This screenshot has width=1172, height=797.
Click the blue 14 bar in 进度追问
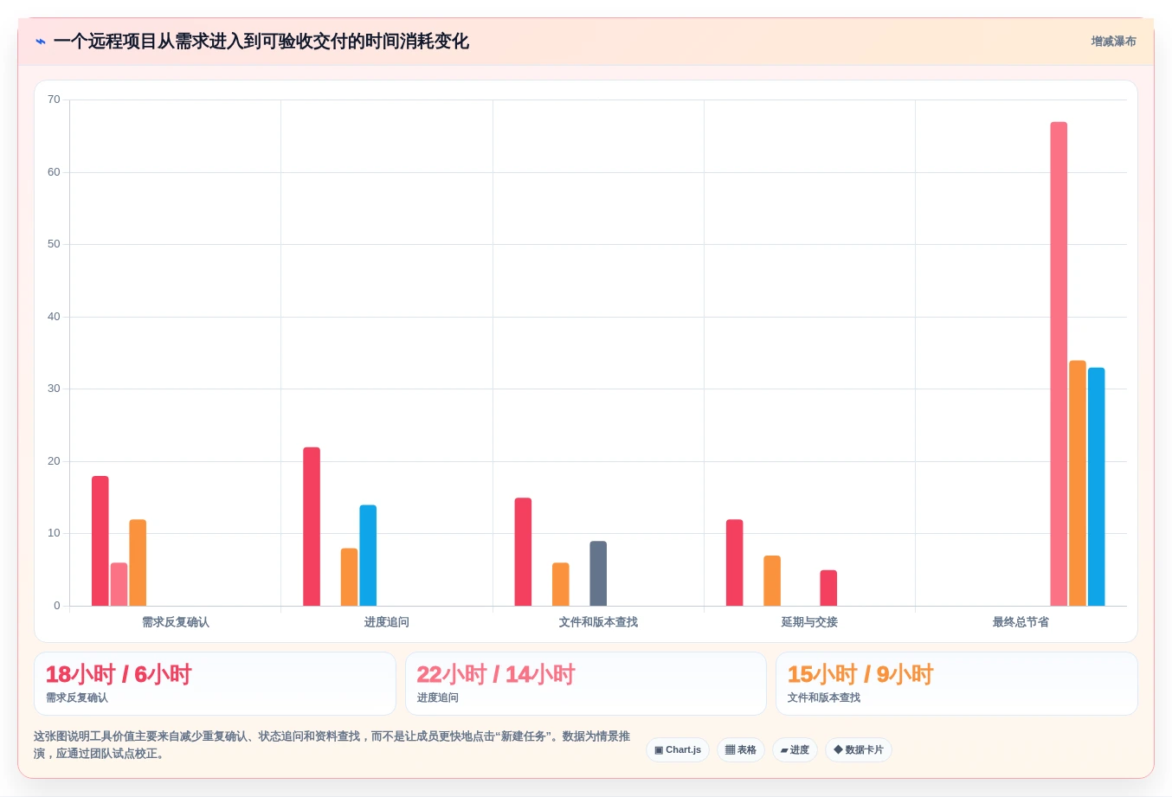point(368,556)
